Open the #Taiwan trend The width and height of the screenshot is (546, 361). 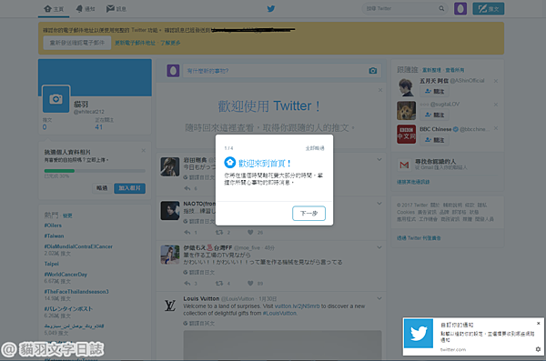54,236
